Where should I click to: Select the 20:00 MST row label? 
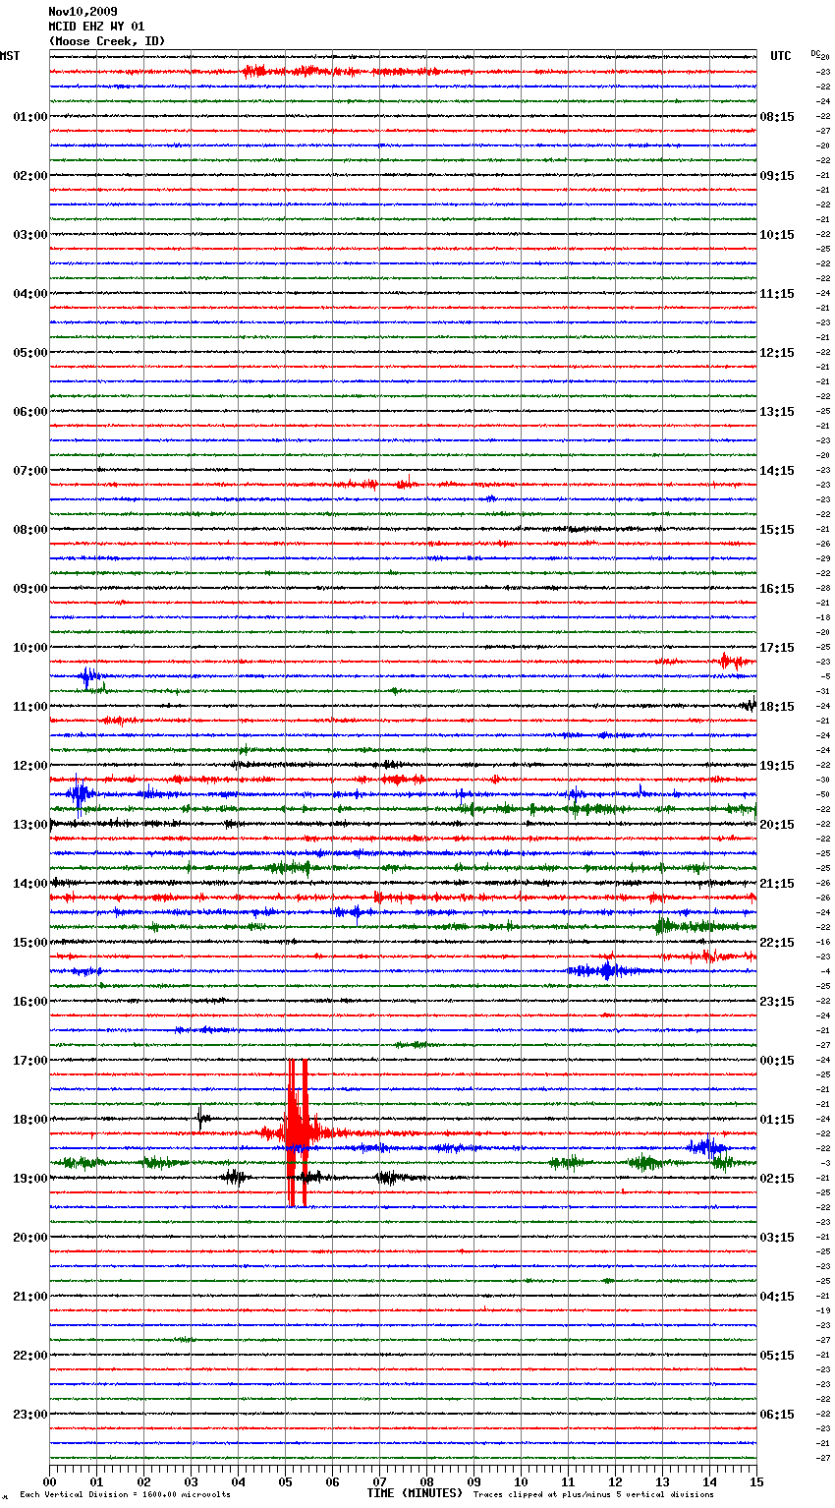pos(29,1238)
